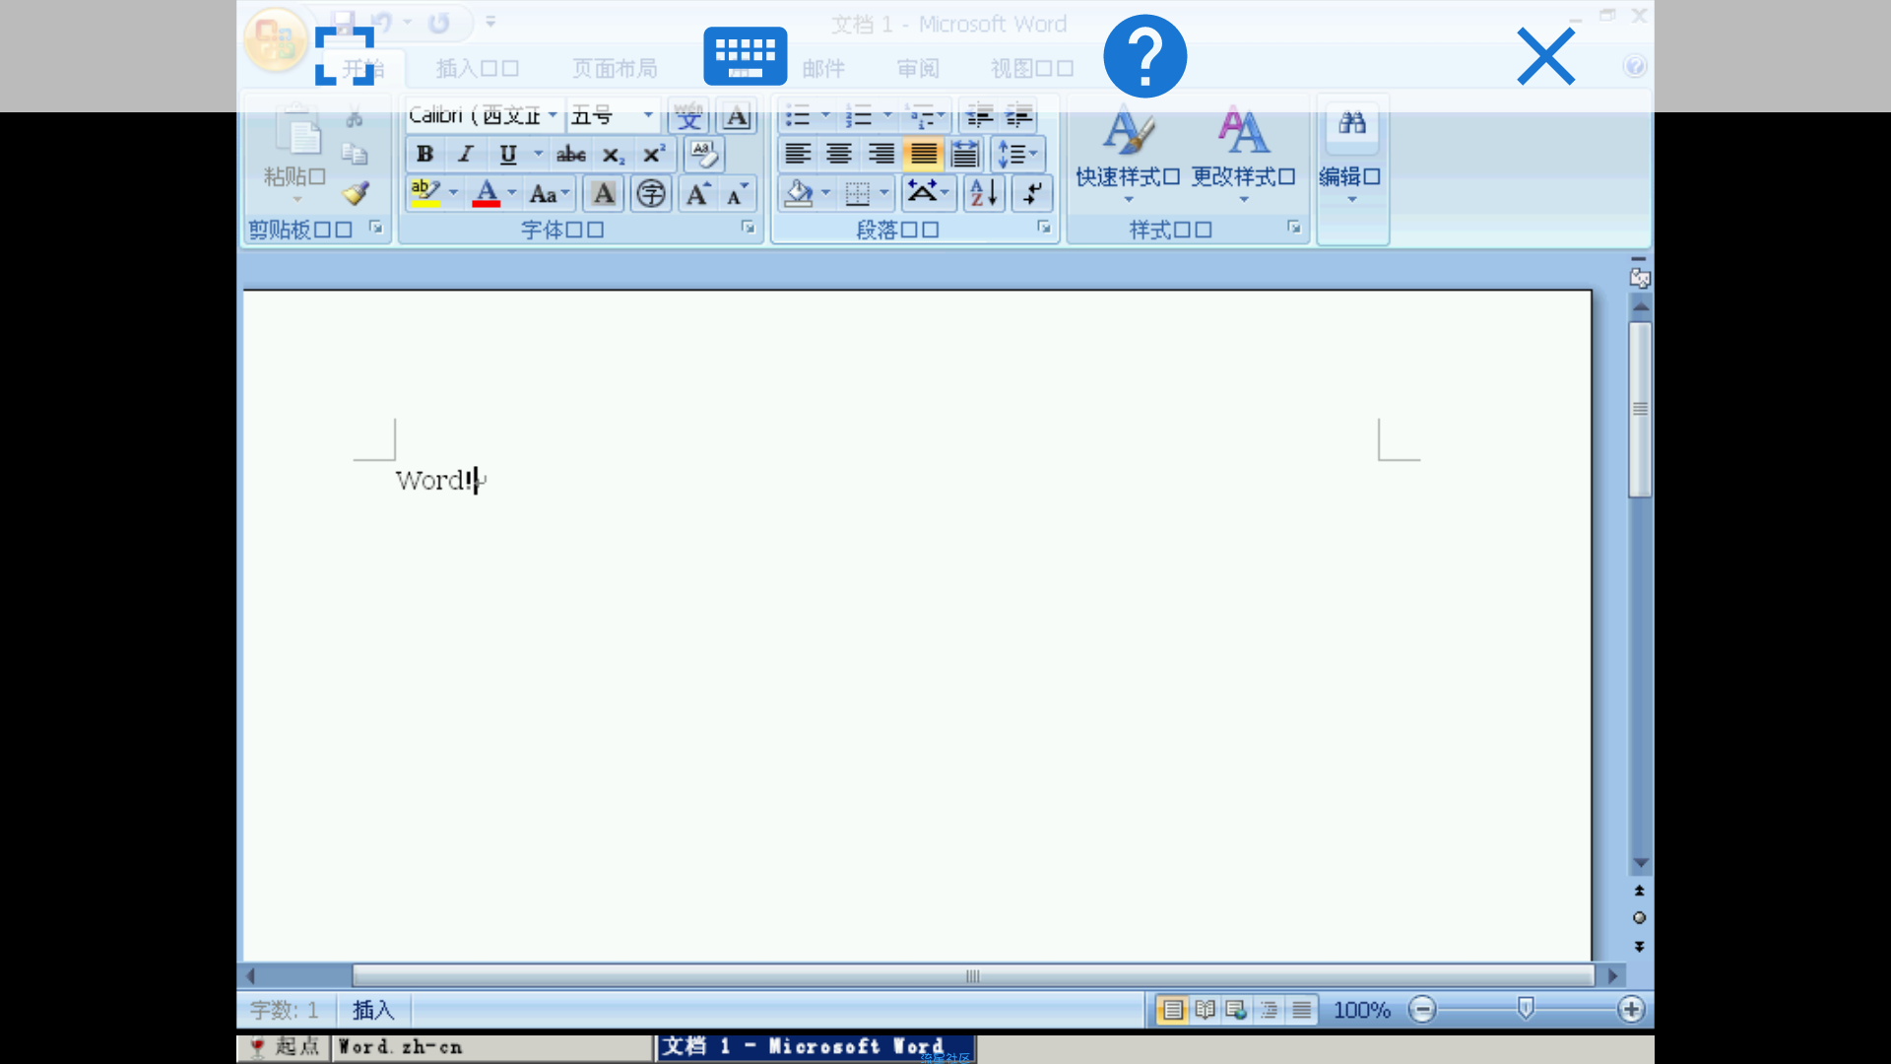Viewport: 1891px width, 1064px height.
Task: Click the Clear Formatting icon
Action: [x=703, y=154]
